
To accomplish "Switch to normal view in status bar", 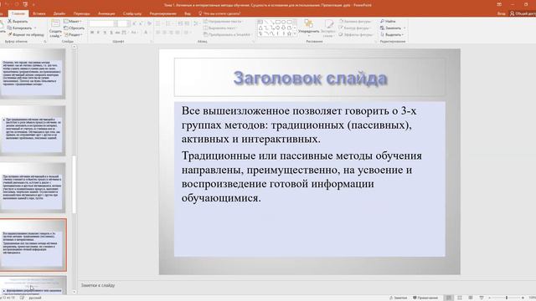I will coord(449,298).
